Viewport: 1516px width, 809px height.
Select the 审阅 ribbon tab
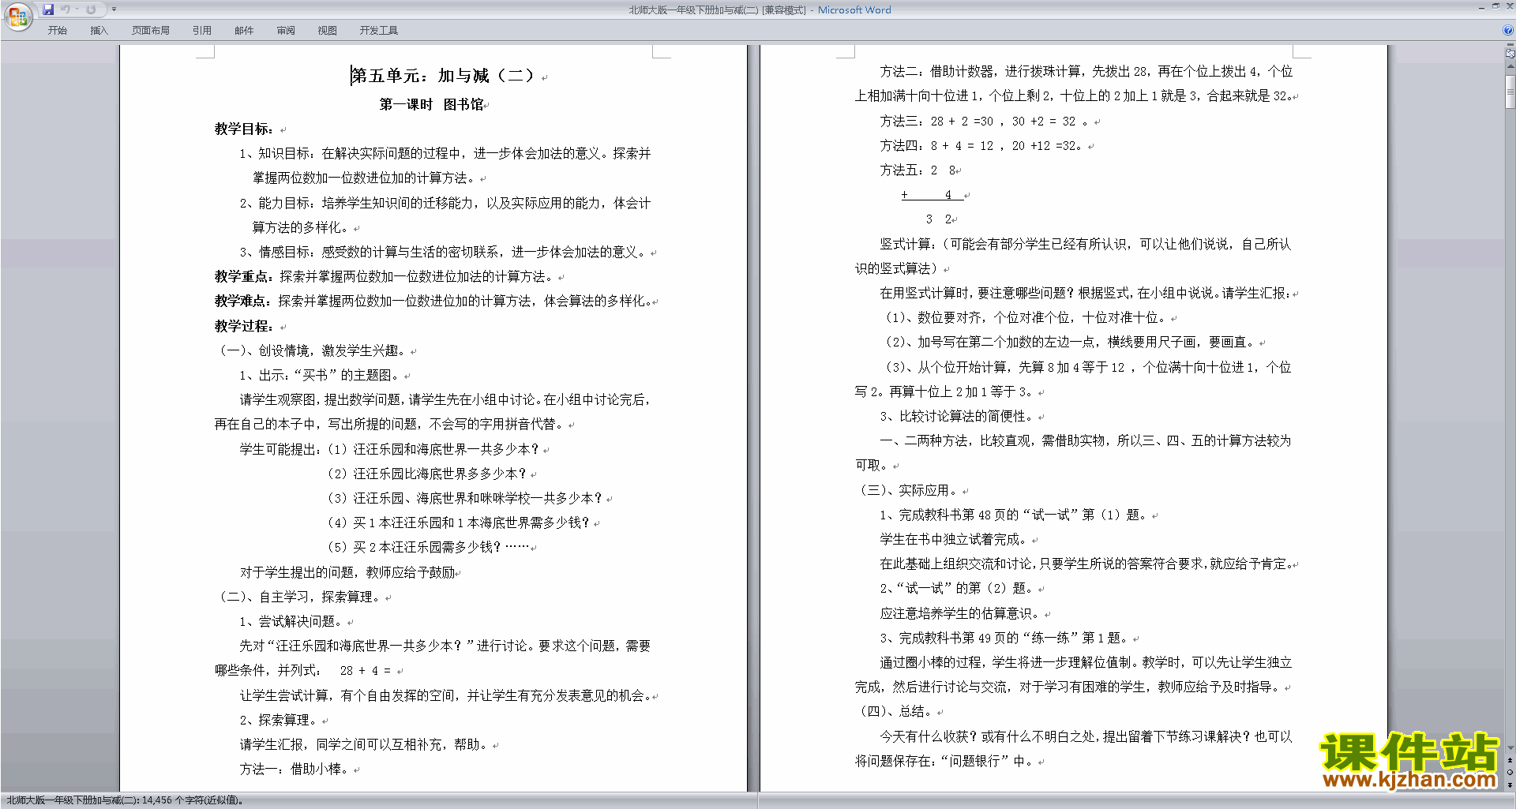click(x=286, y=31)
